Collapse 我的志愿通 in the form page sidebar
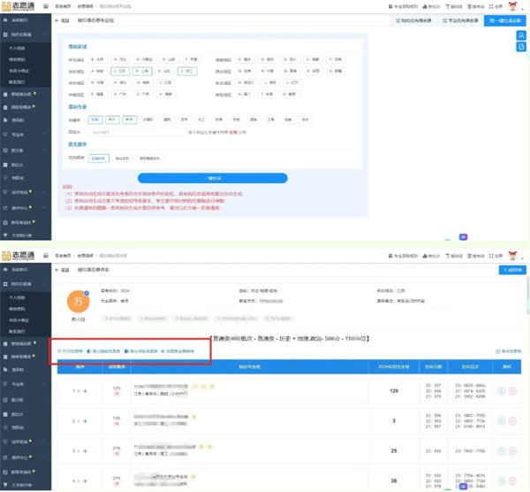This screenshot has height=492, width=530. tap(45, 34)
